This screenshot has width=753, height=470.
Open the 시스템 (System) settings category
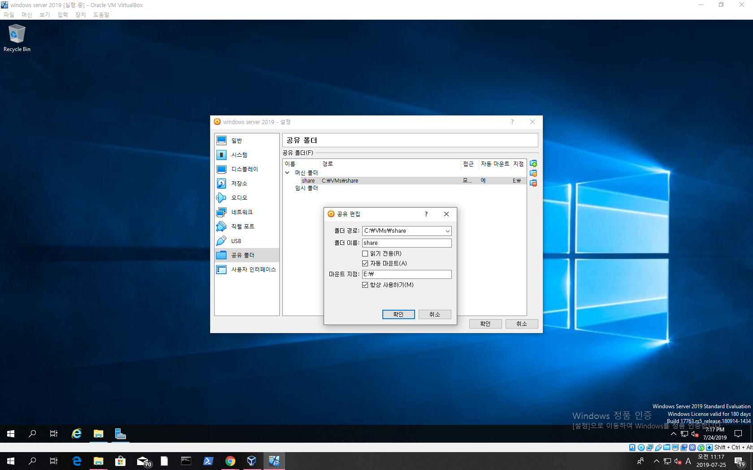(x=247, y=155)
